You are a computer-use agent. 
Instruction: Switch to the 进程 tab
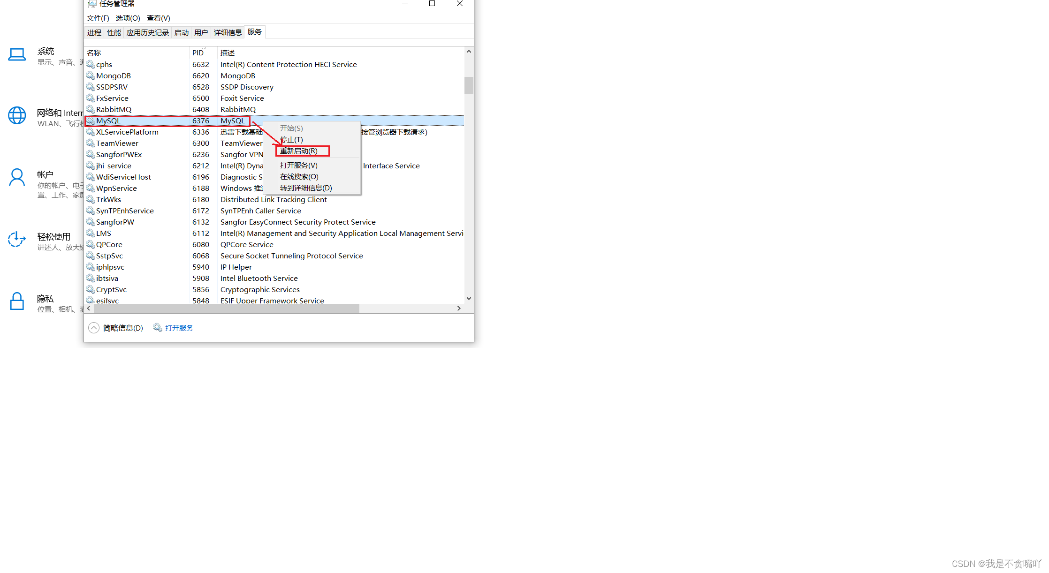(94, 32)
